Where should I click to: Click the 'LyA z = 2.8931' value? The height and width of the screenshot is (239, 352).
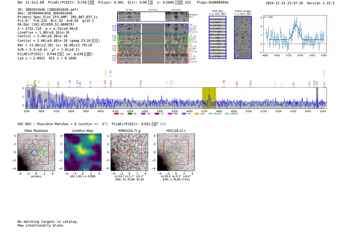click(x=31, y=58)
